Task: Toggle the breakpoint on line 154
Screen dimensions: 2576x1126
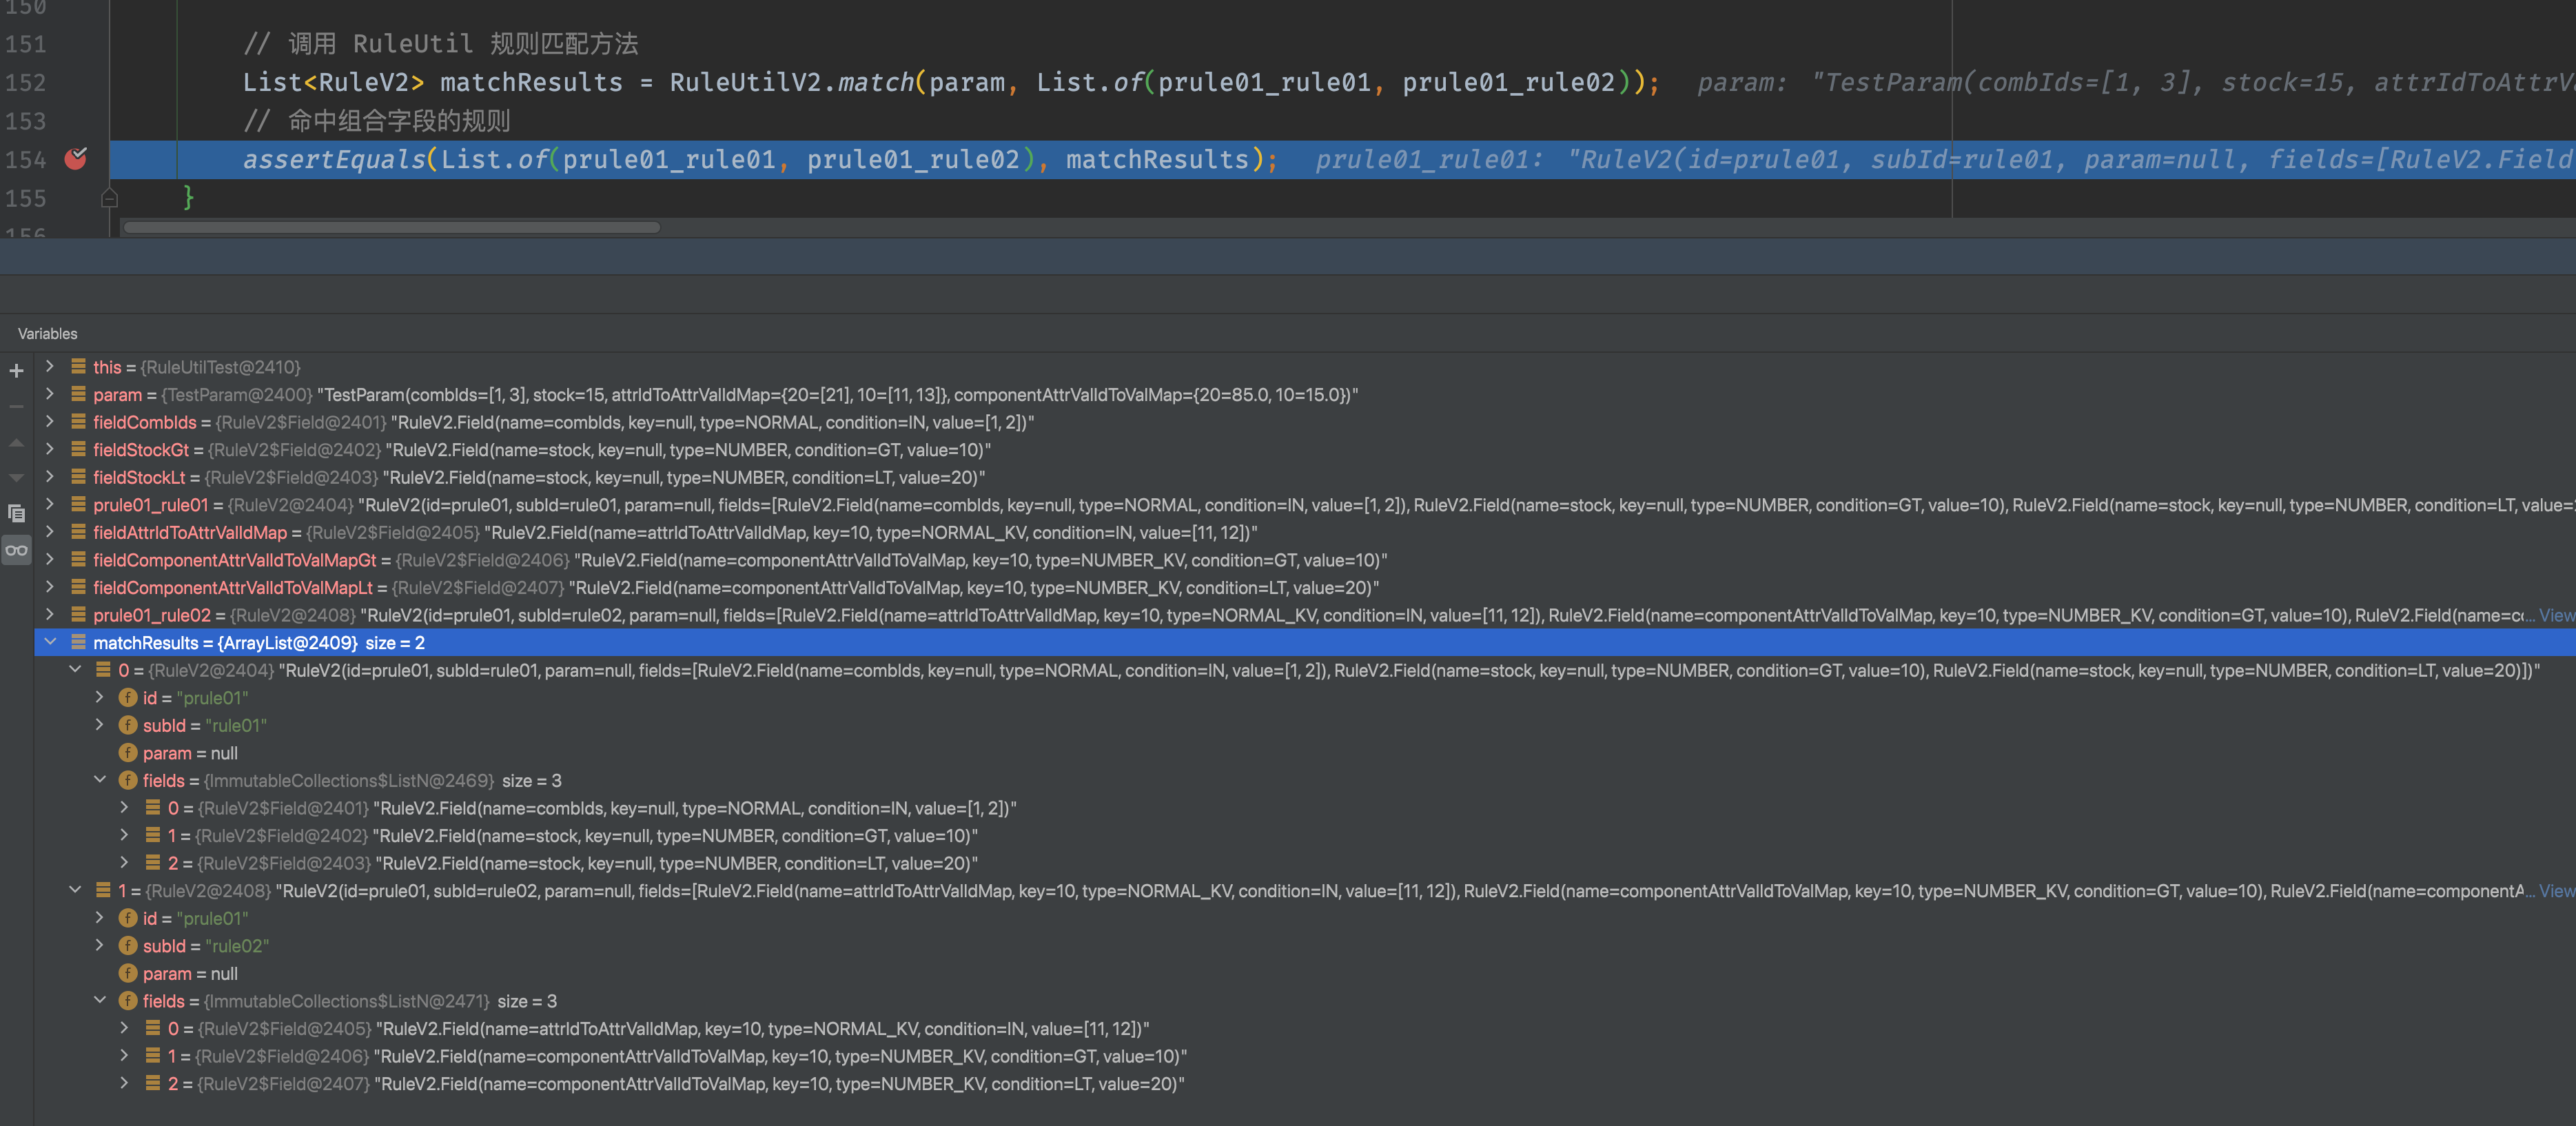Action: (76, 159)
